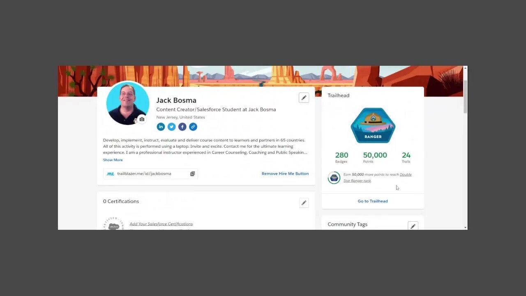Edit the Community Tags section
Image resolution: width=526 pixels, height=296 pixels.
(x=413, y=226)
